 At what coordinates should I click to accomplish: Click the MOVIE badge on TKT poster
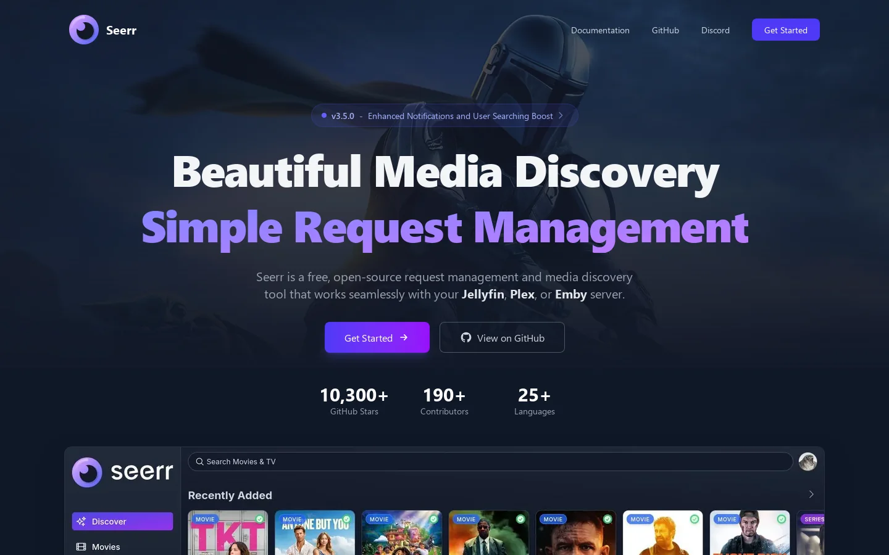[205, 519]
